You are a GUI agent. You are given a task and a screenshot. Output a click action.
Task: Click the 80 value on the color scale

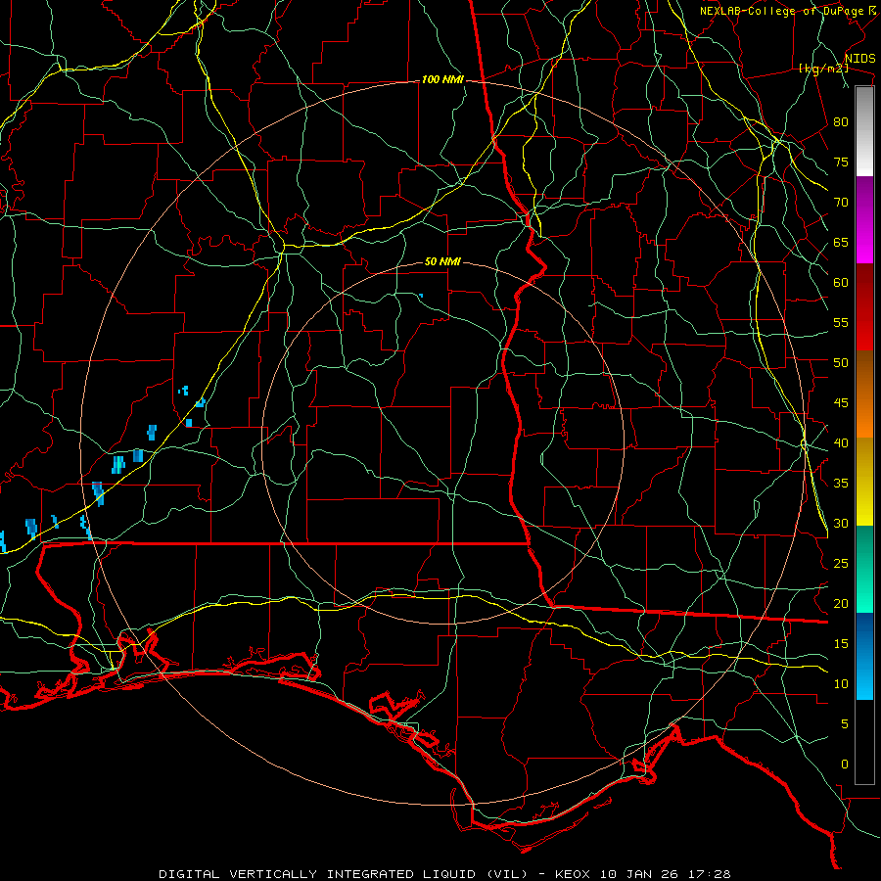click(841, 122)
